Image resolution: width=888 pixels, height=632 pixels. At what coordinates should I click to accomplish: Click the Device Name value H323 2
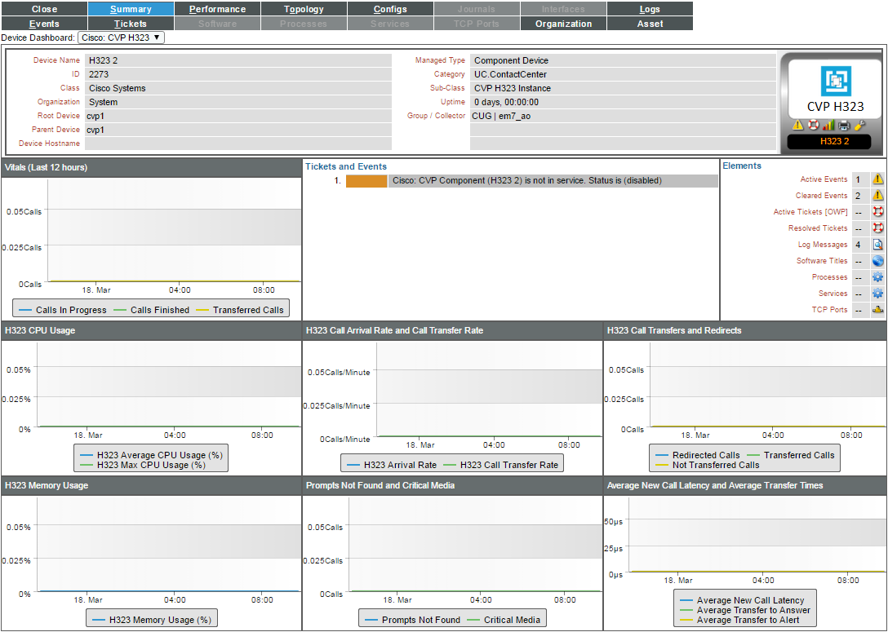(103, 60)
